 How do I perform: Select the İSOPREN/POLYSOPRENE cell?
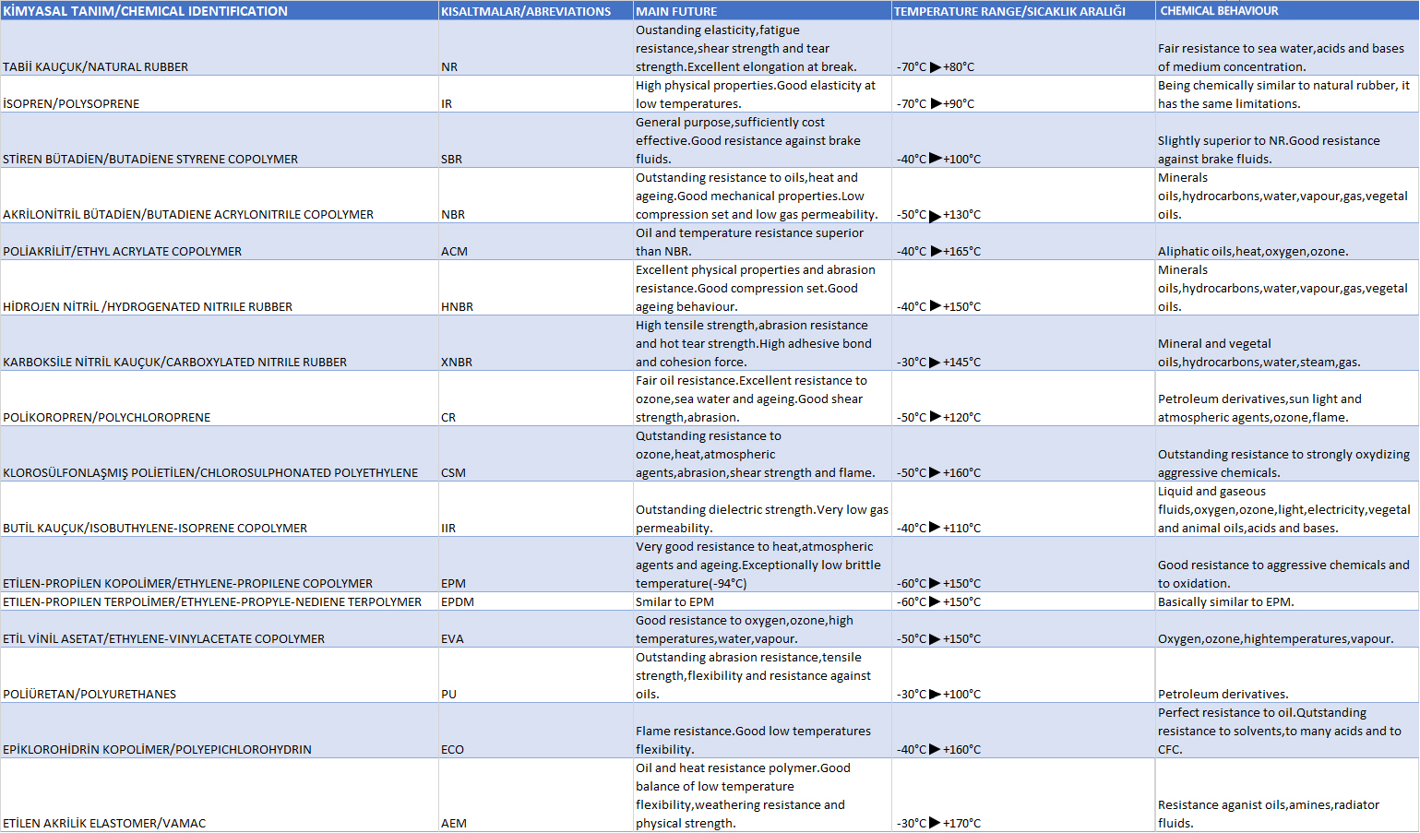pyautogui.click(x=220, y=94)
